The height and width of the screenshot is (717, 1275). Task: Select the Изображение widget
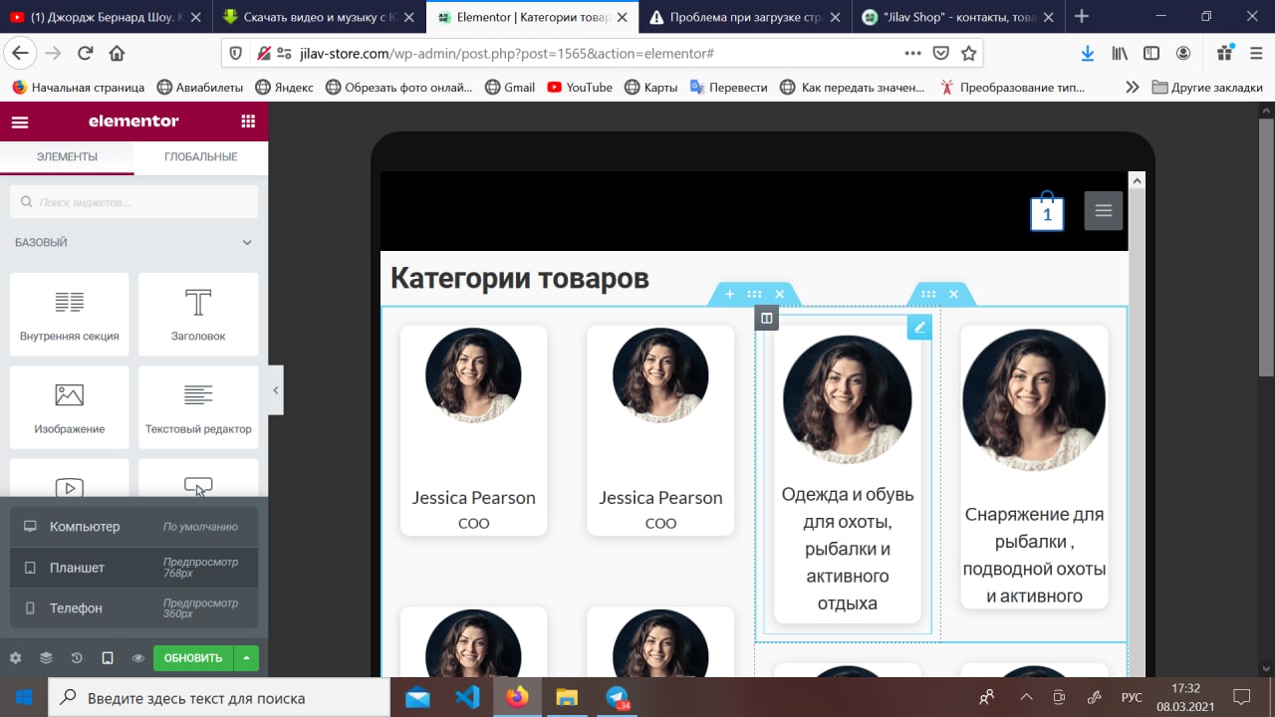coord(69,406)
